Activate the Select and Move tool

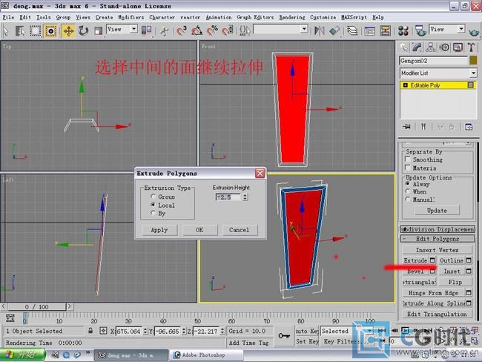[x=68, y=30]
